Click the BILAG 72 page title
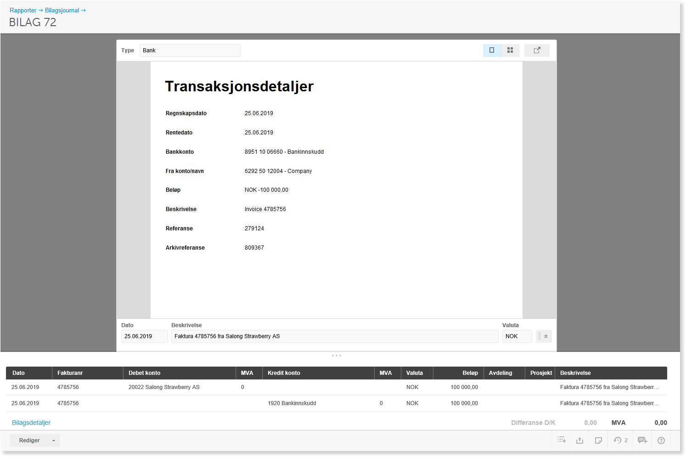The height and width of the screenshot is (457, 686). (33, 22)
